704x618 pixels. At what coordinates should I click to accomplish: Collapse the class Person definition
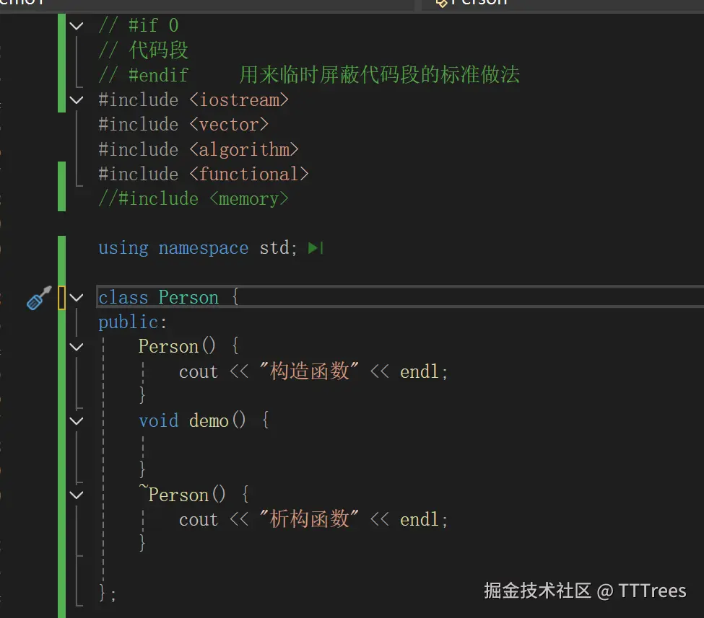(77, 298)
